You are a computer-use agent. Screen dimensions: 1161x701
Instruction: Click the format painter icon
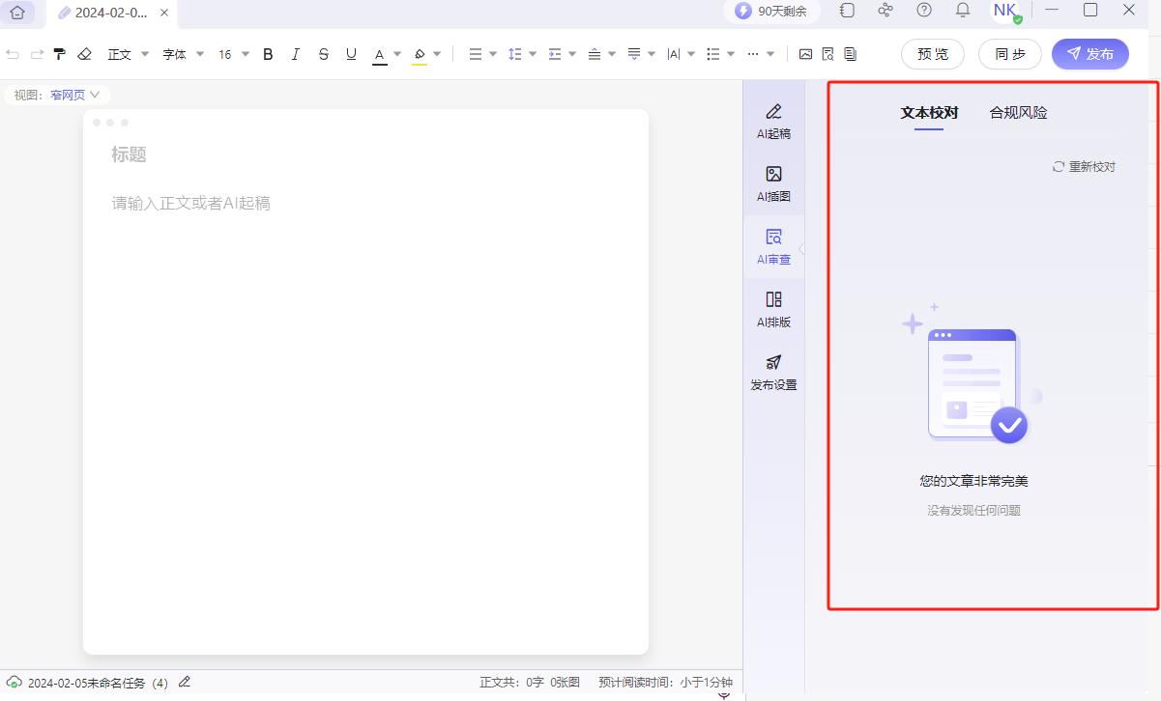tap(60, 54)
